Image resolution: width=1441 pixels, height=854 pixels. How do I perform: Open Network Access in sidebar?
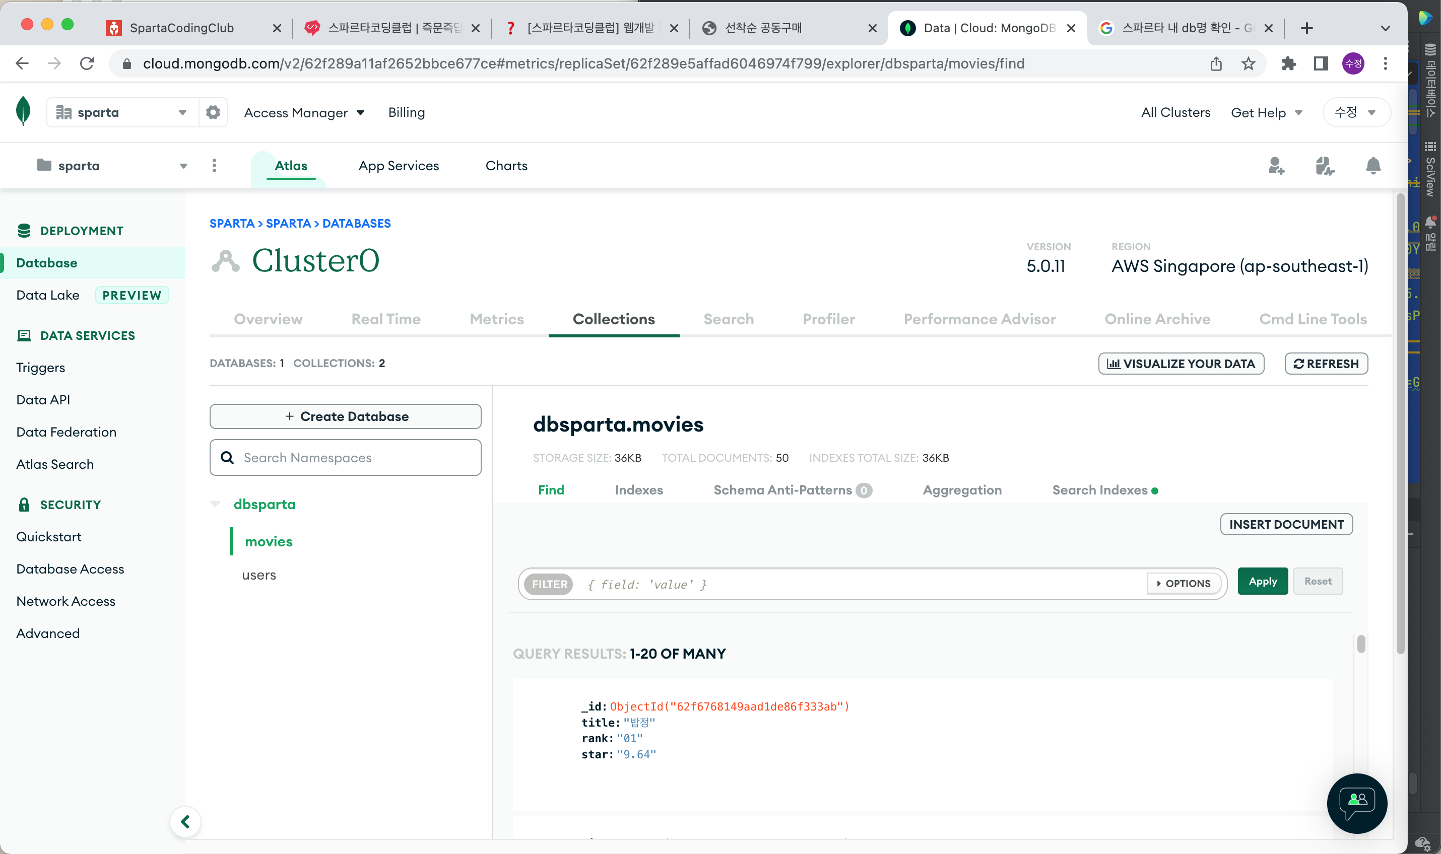tap(65, 601)
